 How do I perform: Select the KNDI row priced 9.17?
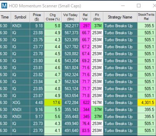pos(78,117)
